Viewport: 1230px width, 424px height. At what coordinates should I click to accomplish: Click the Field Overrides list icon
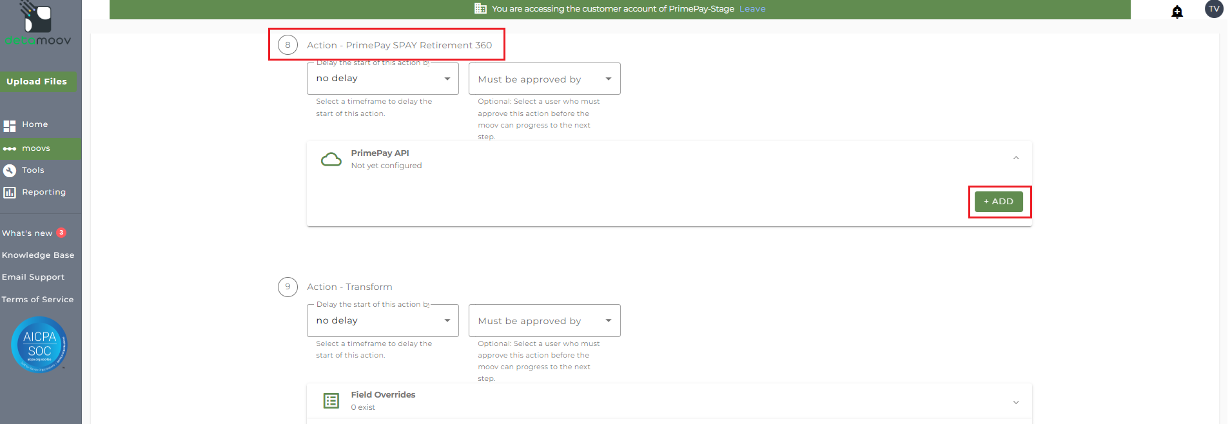click(x=331, y=401)
